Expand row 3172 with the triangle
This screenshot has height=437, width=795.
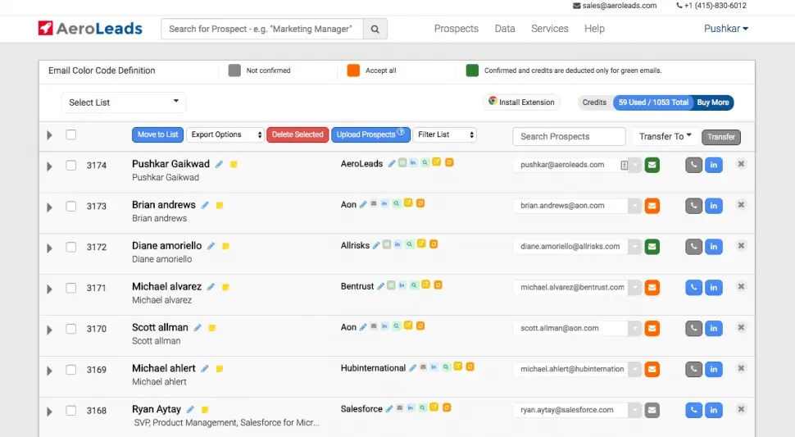(49, 248)
